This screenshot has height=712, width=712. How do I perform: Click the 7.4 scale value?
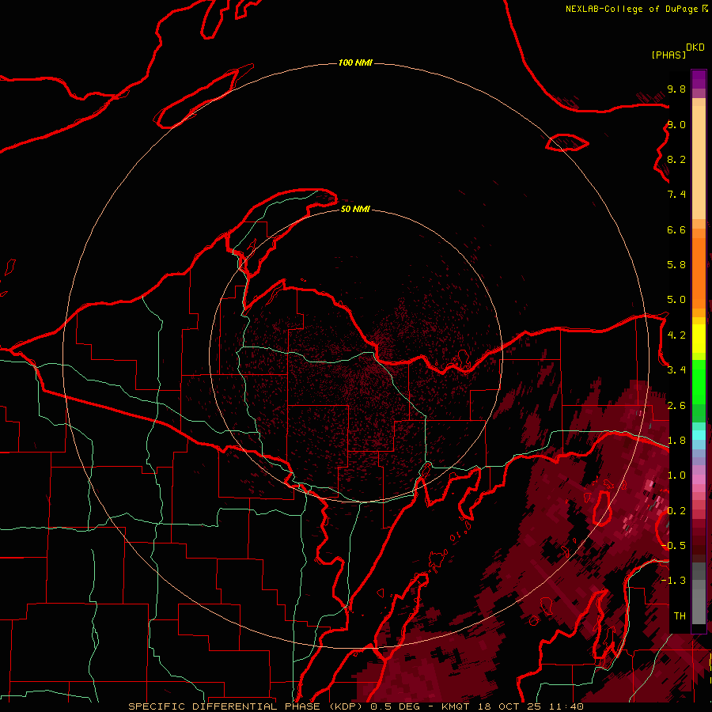click(x=676, y=195)
